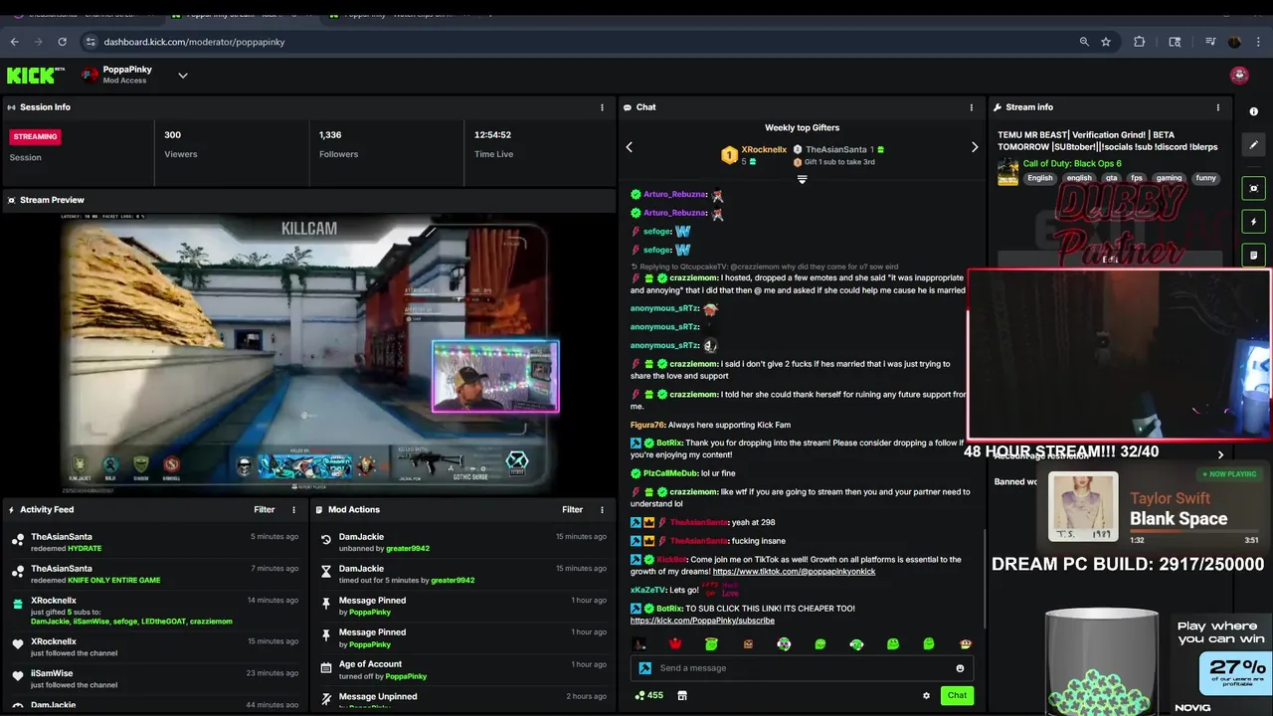Image resolution: width=1273 pixels, height=716 pixels.
Task: Expand the section arrow above Banned words
Action: click(x=1220, y=455)
